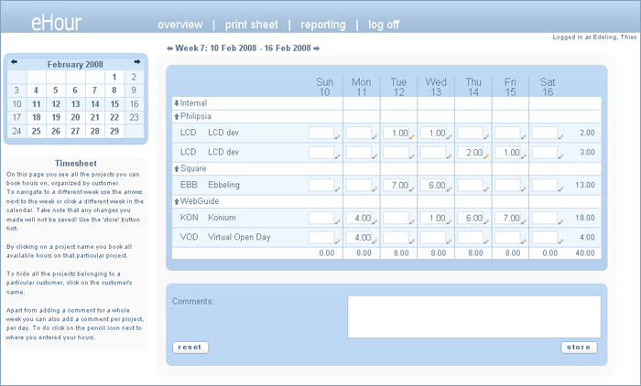Click the eHour logo

[x=57, y=23]
